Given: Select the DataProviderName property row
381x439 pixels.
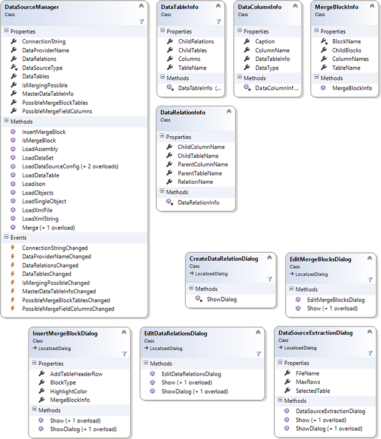Looking at the screenshot, I should pos(46,50).
